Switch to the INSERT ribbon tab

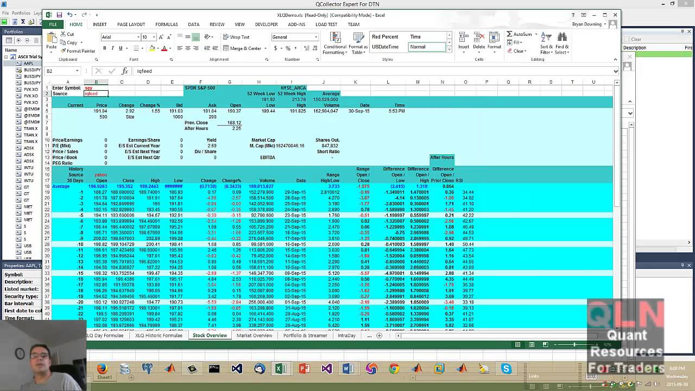coord(99,24)
